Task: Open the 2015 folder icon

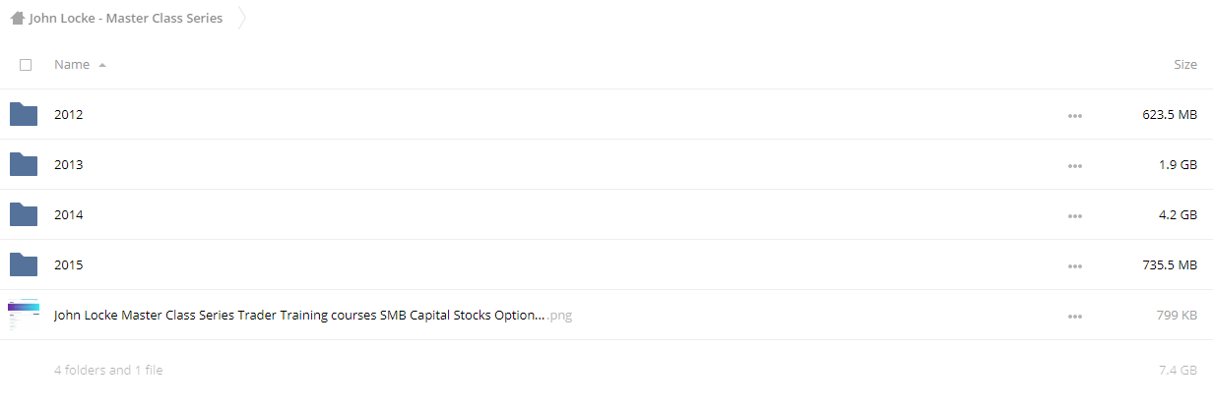Action: pos(24,264)
